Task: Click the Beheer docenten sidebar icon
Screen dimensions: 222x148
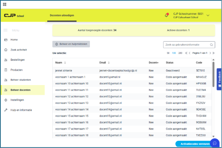Action: click(x=6, y=90)
